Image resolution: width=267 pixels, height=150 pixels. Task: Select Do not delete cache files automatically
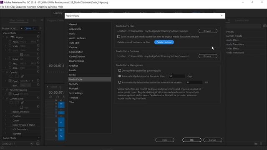coord(120,70)
